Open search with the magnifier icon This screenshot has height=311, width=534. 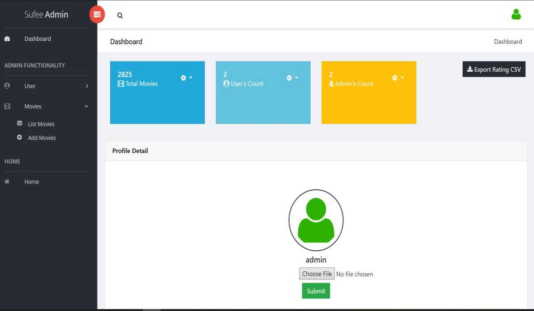120,15
